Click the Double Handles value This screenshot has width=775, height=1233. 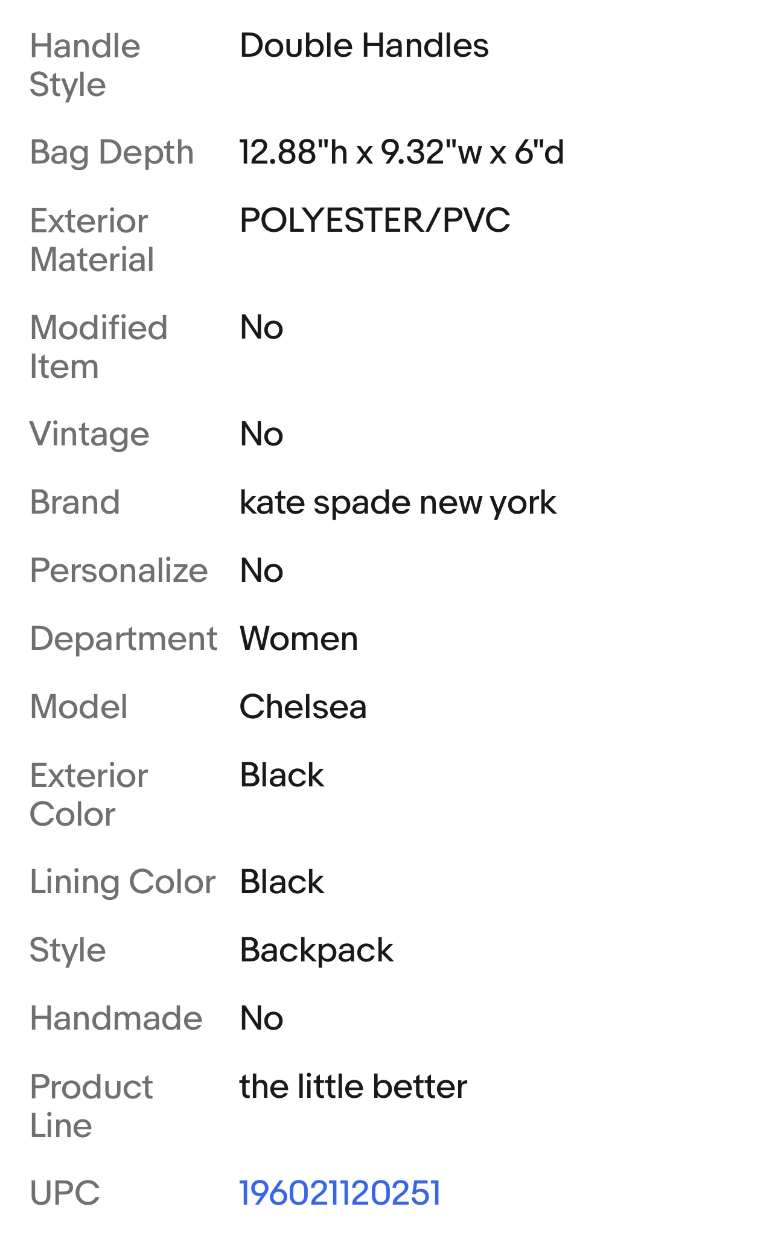pos(364,46)
